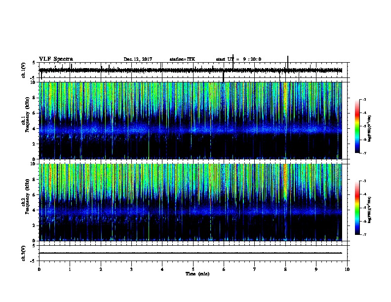Click time axis tick label "7"
Image resolution: width=391 pixels, height=302 pixels.
coord(255,269)
